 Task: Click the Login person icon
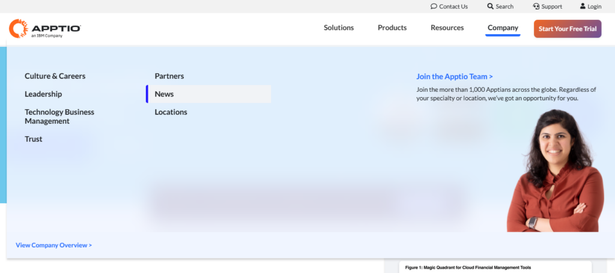pos(583,6)
